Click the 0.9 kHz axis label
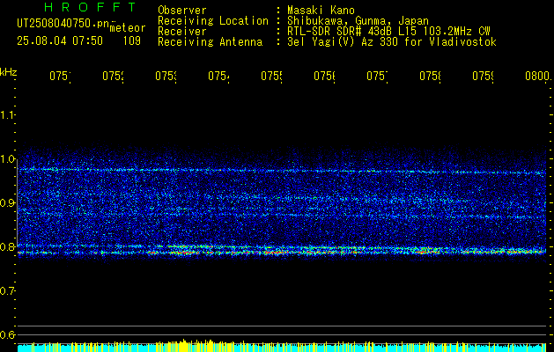Screen dimensions: 554x352 [x=7, y=203]
